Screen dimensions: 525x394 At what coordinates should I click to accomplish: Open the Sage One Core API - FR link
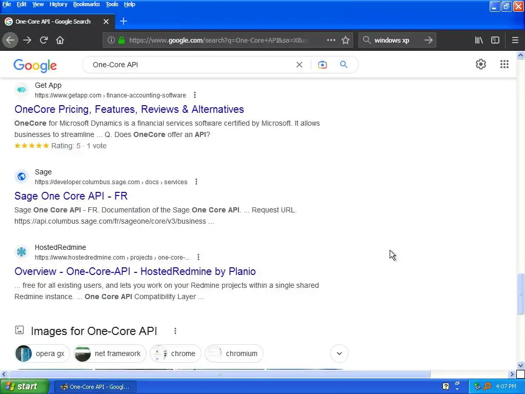pos(71,196)
